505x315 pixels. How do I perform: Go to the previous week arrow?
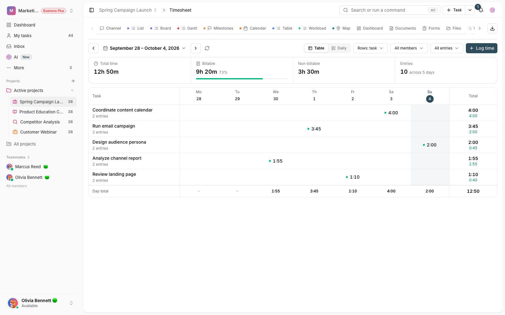point(93,48)
